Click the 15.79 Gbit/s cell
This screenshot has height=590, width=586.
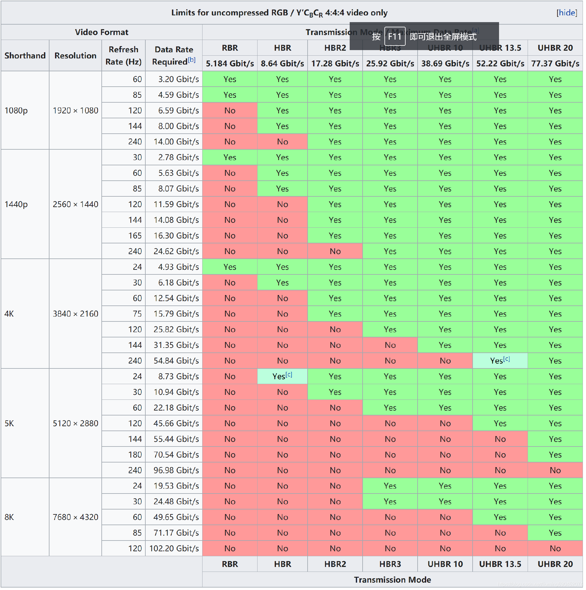coord(174,313)
